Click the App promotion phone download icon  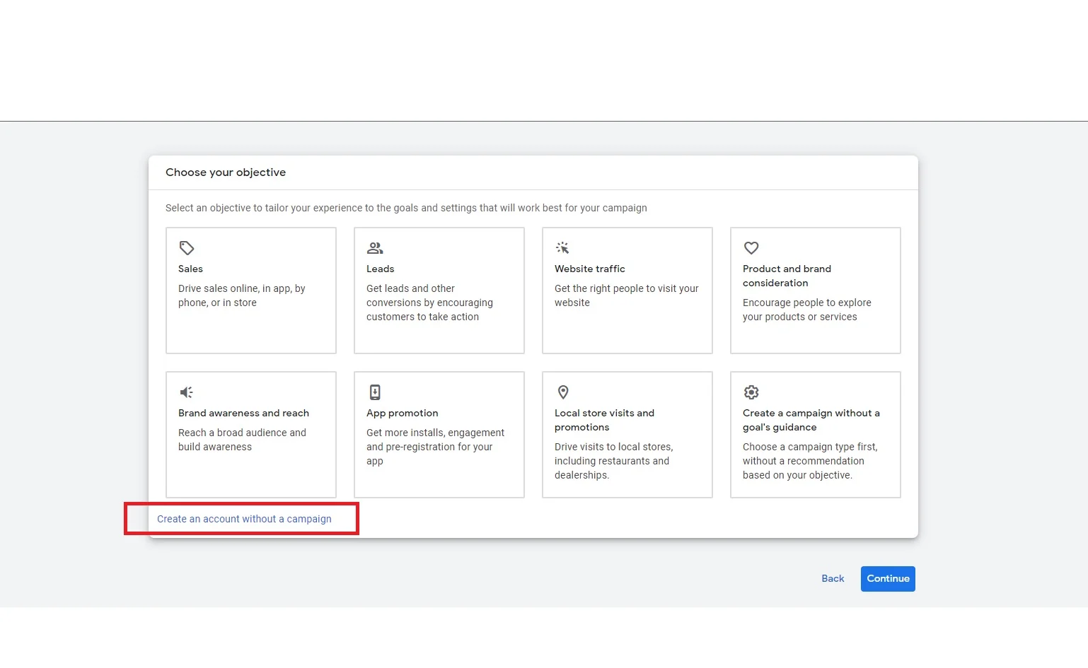375,392
